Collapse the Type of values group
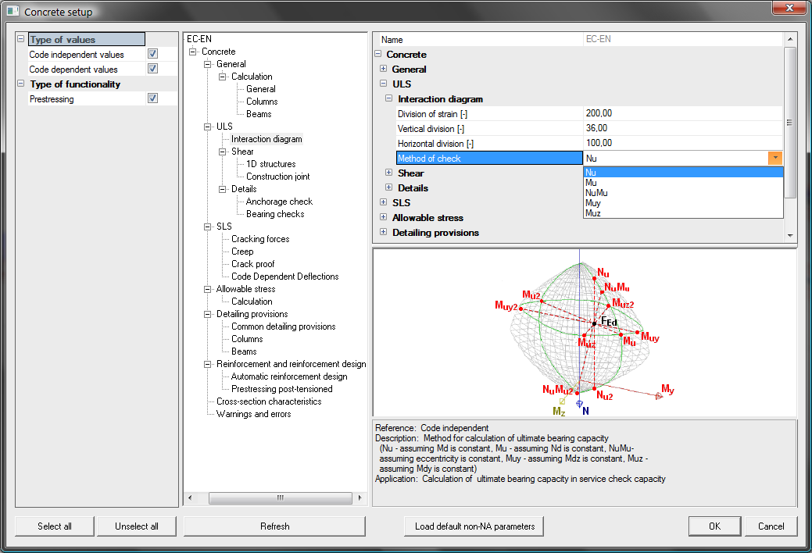 tap(21, 39)
